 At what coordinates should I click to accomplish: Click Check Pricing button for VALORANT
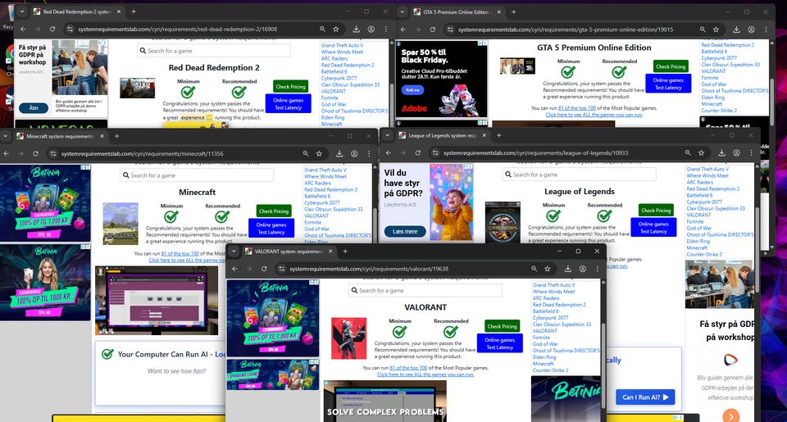point(502,326)
